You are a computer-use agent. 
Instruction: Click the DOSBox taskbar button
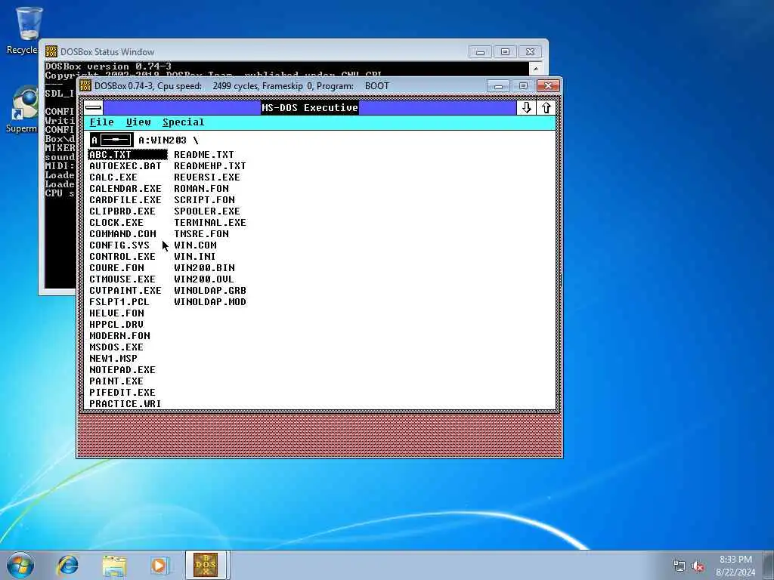tap(206, 565)
